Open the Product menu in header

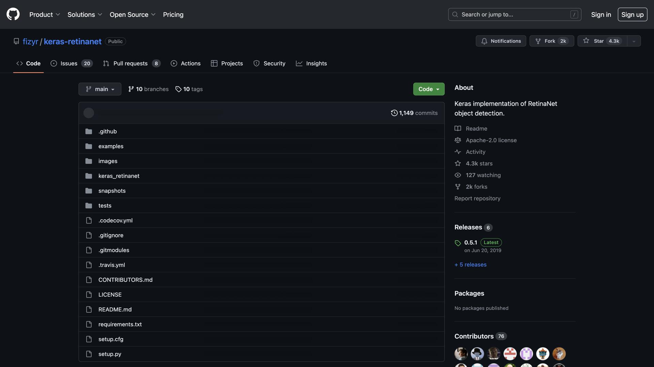44,15
